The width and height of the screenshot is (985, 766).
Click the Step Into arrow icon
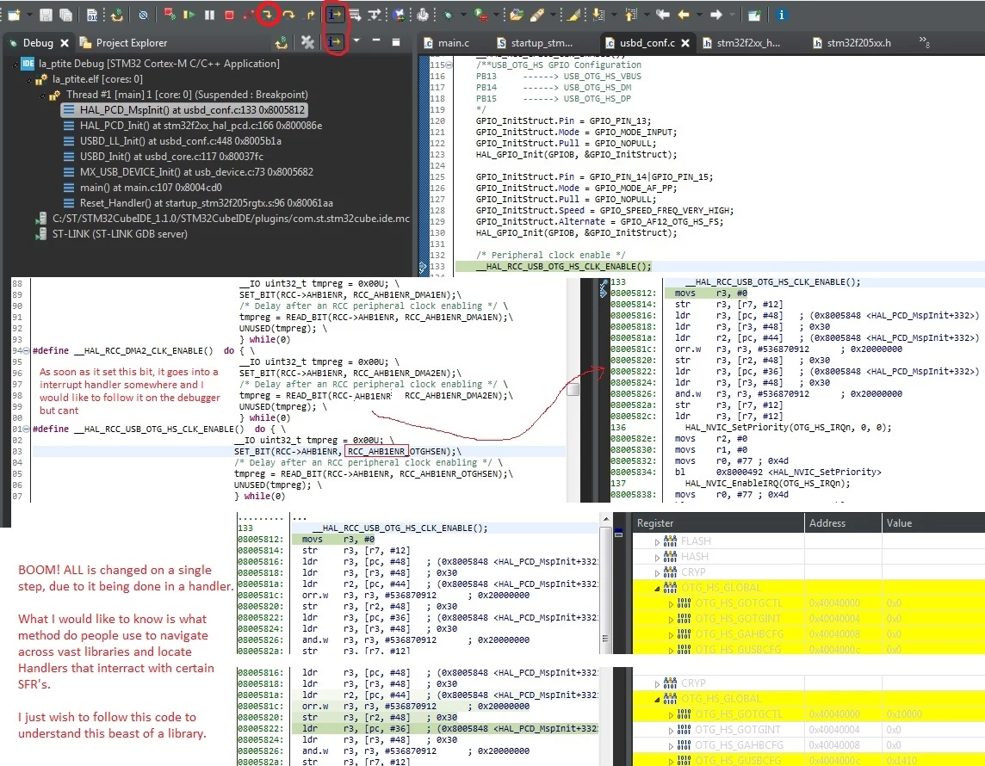coord(269,15)
